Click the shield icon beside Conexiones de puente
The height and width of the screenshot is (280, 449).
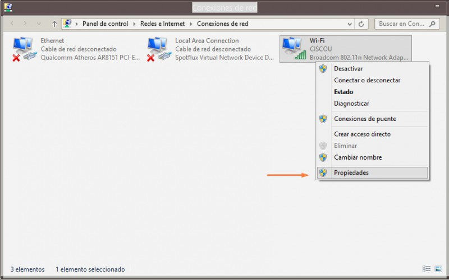[323, 119]
